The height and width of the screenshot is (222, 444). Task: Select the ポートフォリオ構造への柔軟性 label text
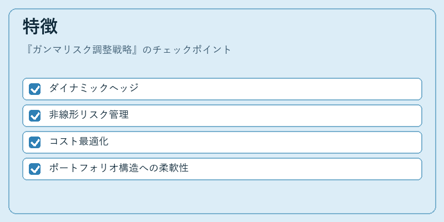click(x=119, y=168)
